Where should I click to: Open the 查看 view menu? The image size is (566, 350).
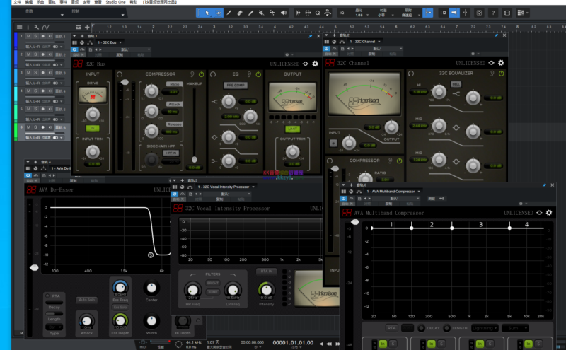click(x=98, y=2)
